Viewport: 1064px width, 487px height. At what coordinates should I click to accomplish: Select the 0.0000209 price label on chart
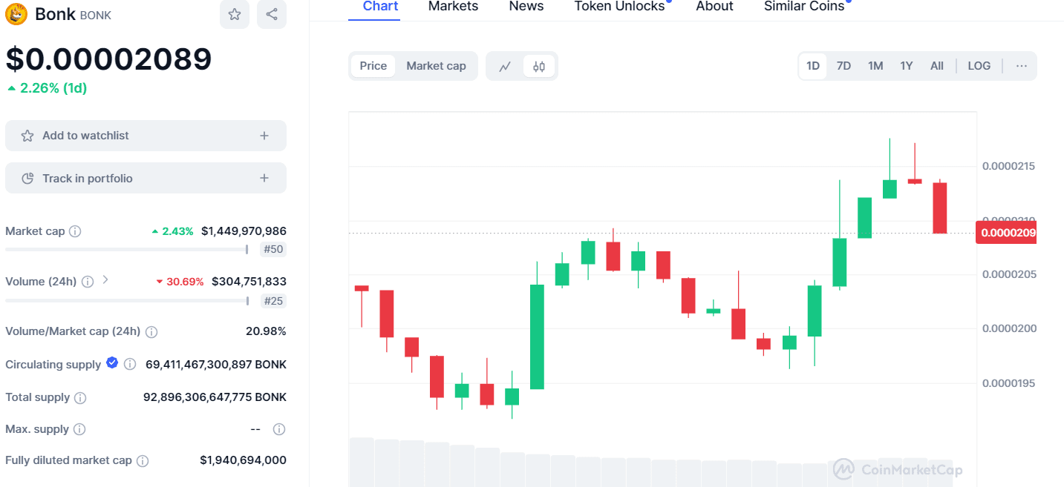pyautogui.click(x=1006, y=232)
